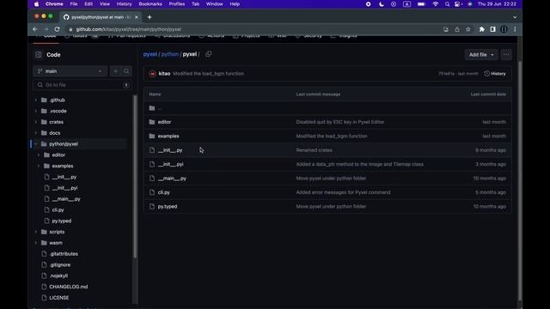
Task: Open LICENSE in the sidebar tree
Action: tap(59, 298)
